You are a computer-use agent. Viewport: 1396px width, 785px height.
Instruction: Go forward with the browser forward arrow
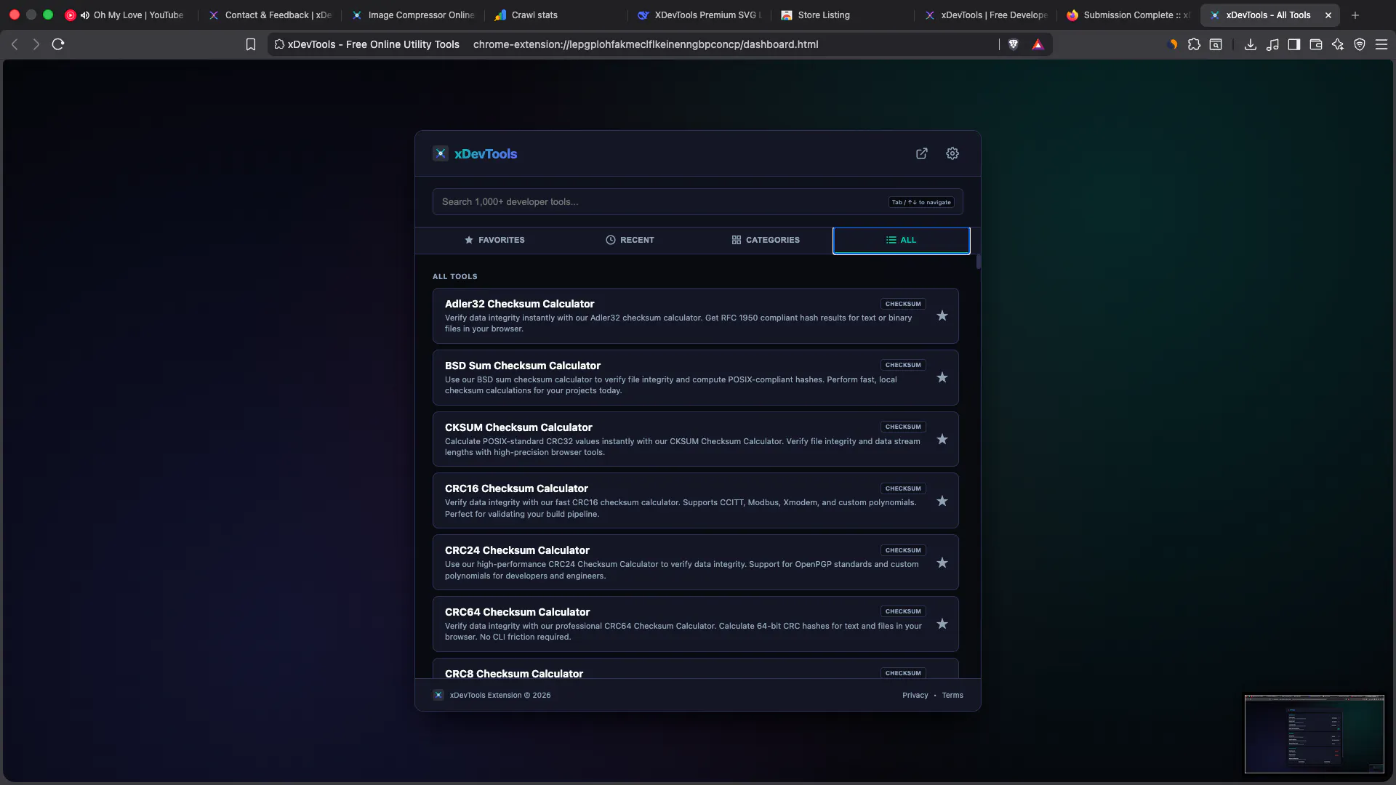click(x=36, y=44)
